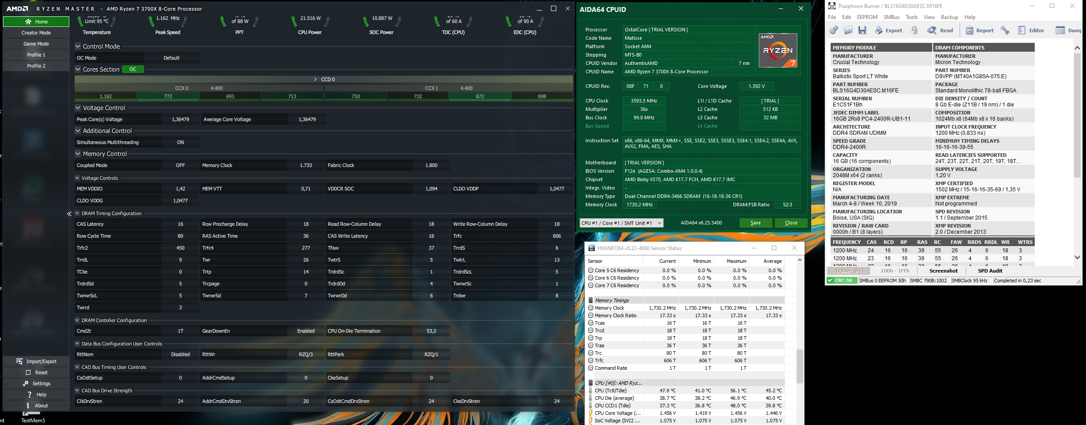1086x425 pixels.
Task: Collapse the Additional Control section
Action: coord(78,130)
